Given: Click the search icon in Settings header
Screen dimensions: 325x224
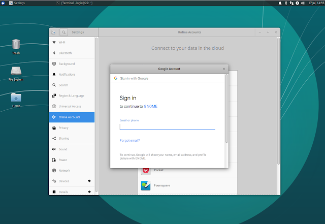Looking at the screenshot, I should pos(64,32).
